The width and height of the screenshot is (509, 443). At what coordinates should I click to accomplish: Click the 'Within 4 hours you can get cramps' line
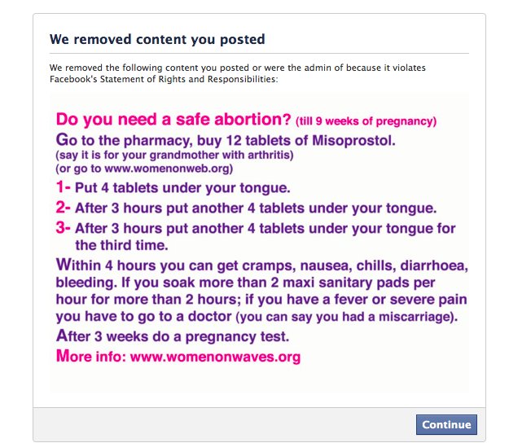tap(261, 265)
